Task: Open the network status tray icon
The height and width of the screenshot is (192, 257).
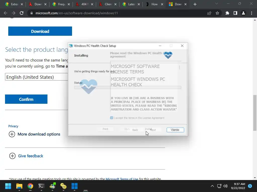Action: coord(219,186)
